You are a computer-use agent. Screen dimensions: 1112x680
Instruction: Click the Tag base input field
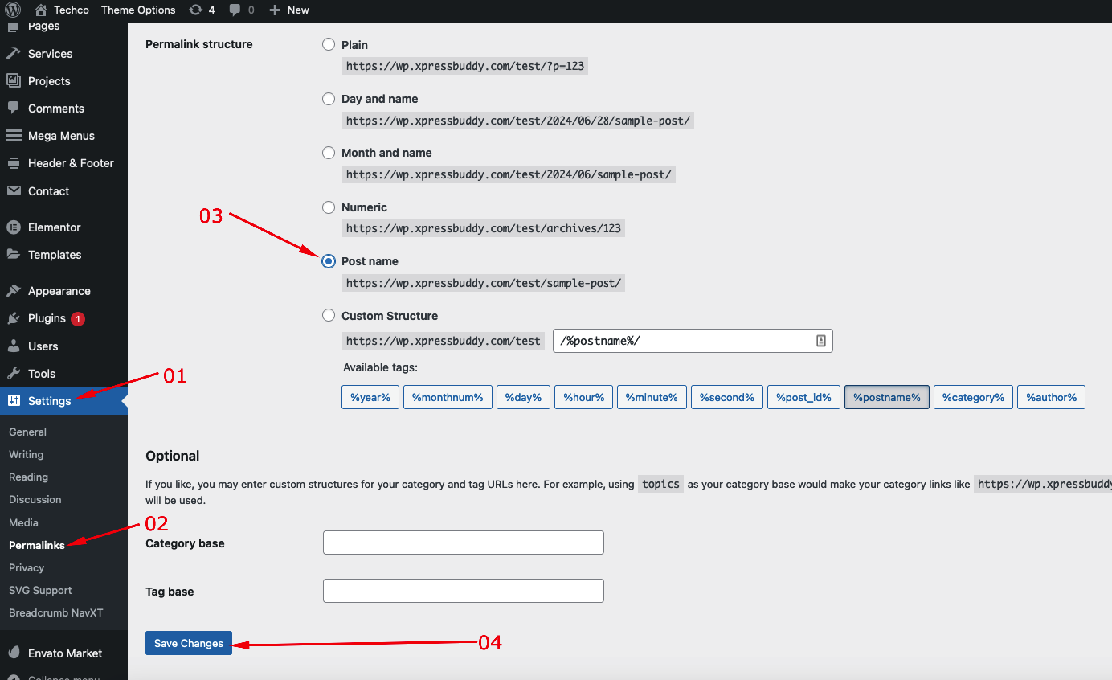tap(463, 591)
